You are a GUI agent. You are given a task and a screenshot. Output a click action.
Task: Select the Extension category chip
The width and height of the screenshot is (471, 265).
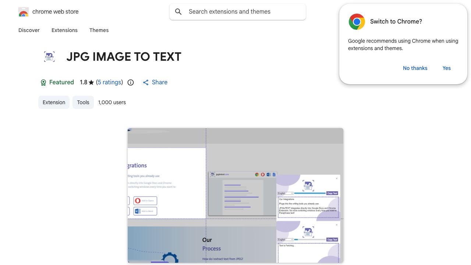[x=54, y=102]
